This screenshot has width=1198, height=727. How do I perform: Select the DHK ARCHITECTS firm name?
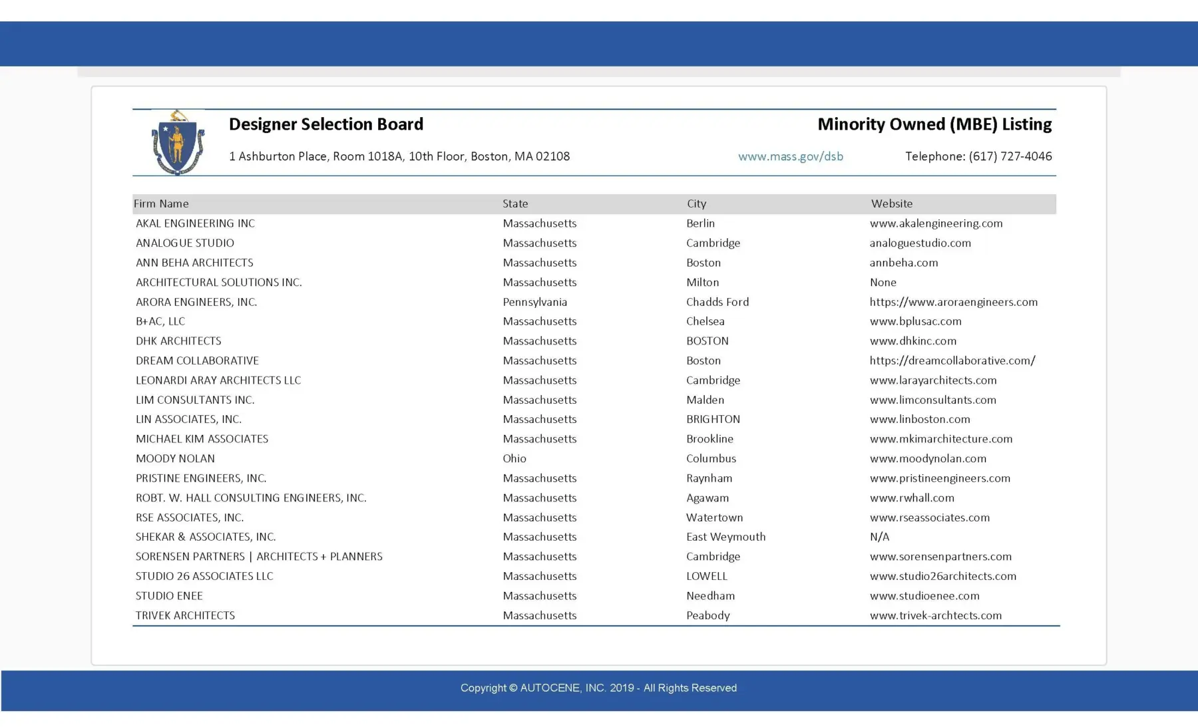[x=178, y=341]
